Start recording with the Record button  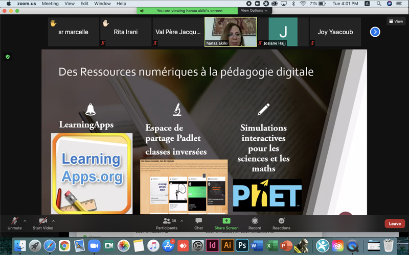pyautogui.click(x=255, y=223)
